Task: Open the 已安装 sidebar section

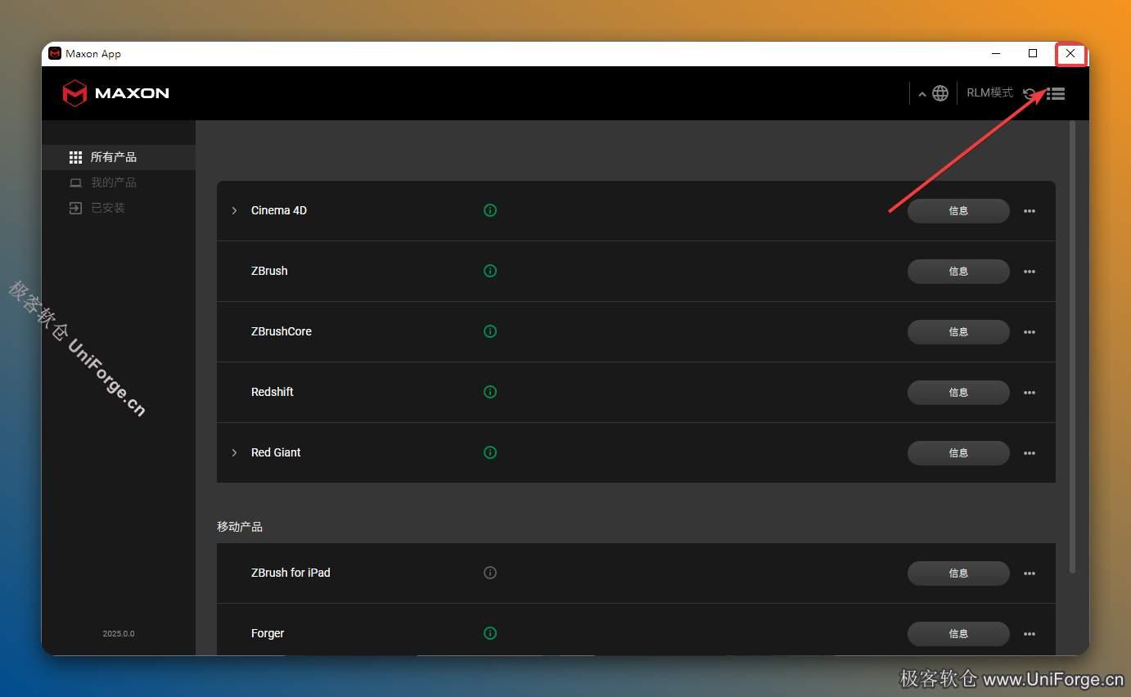Action: [x=119, y=208]
